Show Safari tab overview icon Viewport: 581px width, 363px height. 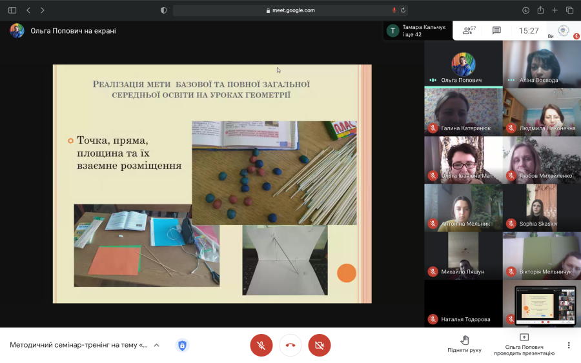569,10
